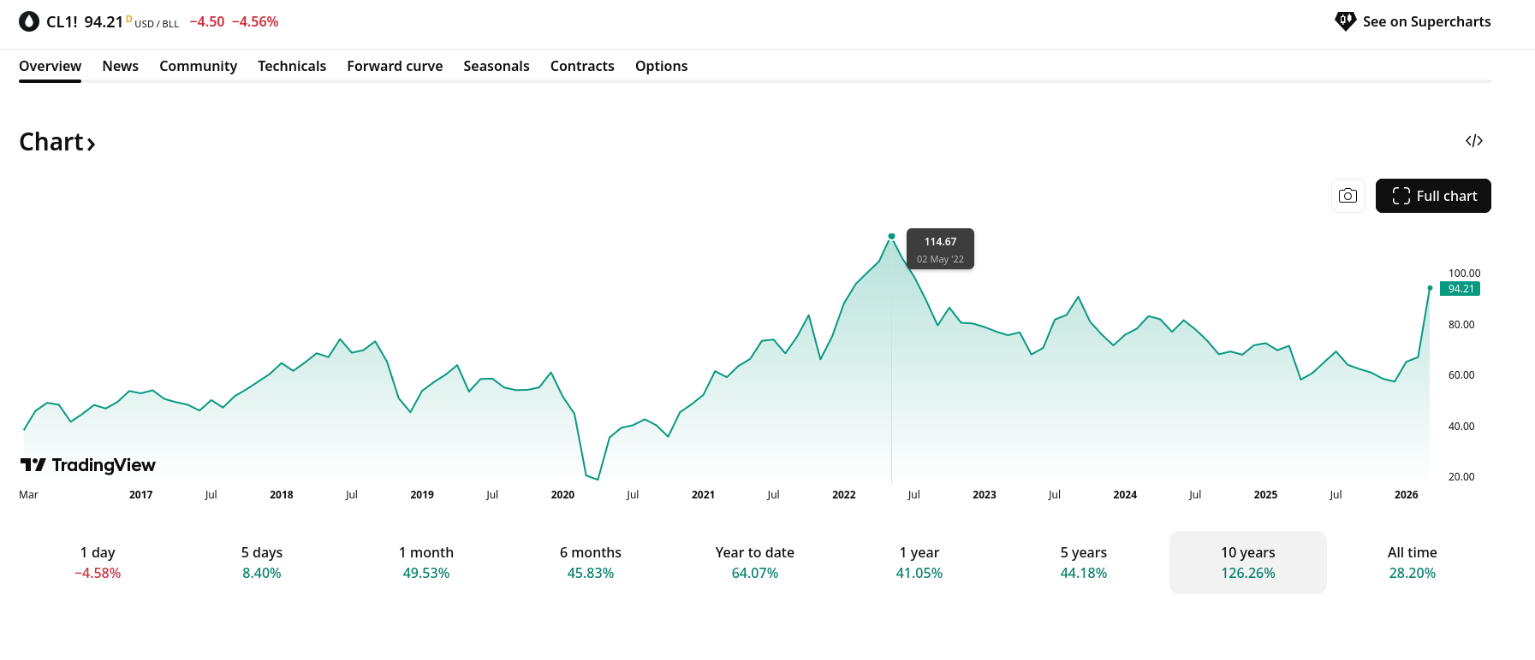This screenshot has width=1535, height=660.
Task: Open the Technicals tab
Action: (x=292, y=66)
